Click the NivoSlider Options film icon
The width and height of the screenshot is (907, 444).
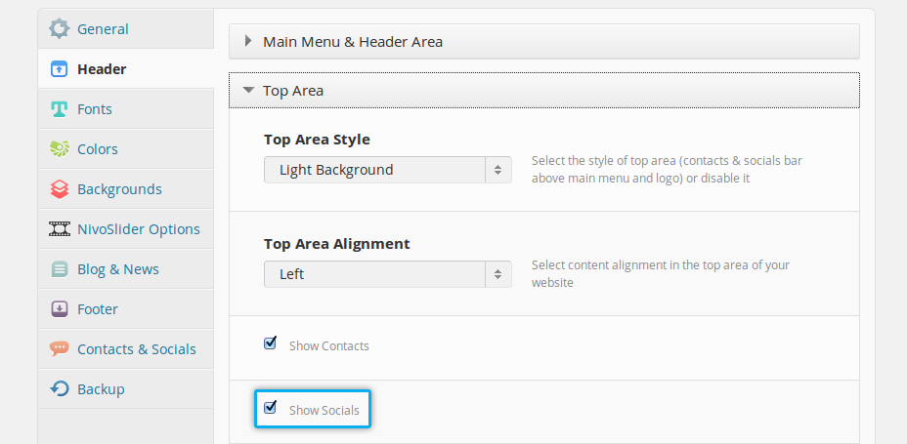pos(60,229)
